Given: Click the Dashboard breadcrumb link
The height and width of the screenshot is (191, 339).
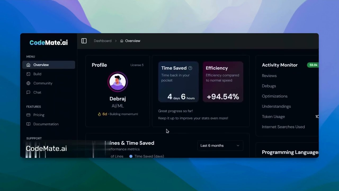Looking at the screenshot, I should pyautogui.click(x=102, y=41).
